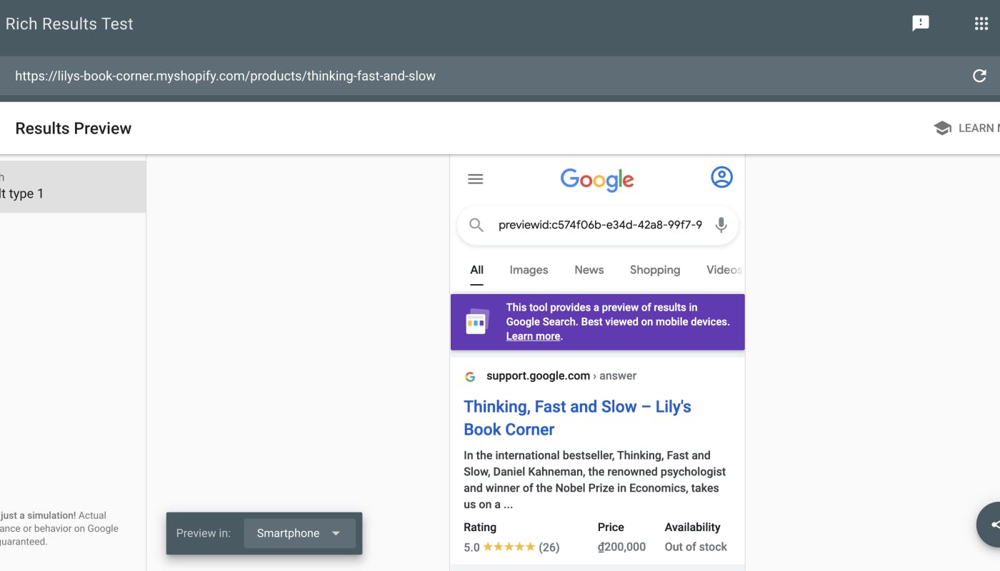The image size is (1000, 571).
Task: Click the Price column label
Action: point(611,527)
